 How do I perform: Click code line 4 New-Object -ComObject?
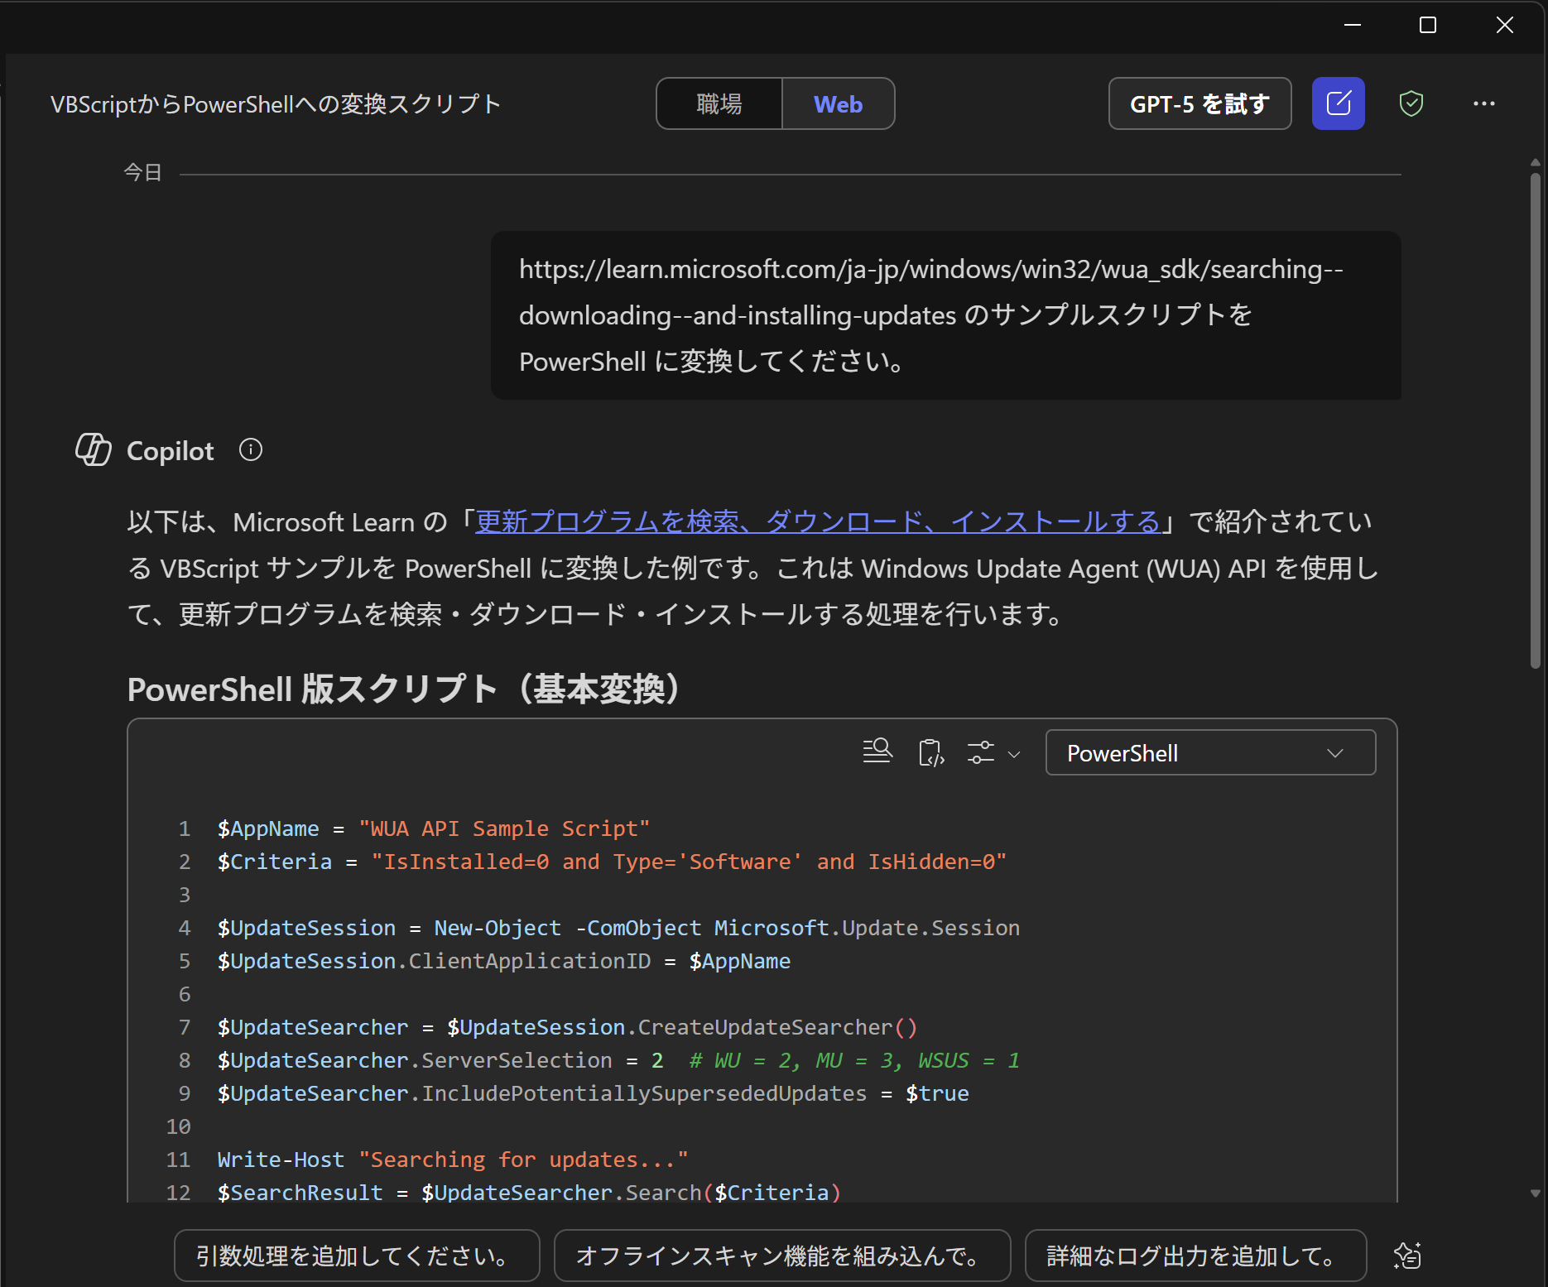point(618,928)
